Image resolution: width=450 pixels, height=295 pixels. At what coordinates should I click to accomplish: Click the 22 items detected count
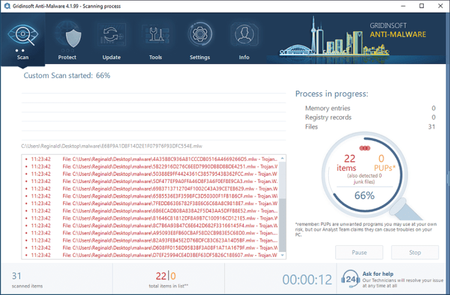coord(347,163)
